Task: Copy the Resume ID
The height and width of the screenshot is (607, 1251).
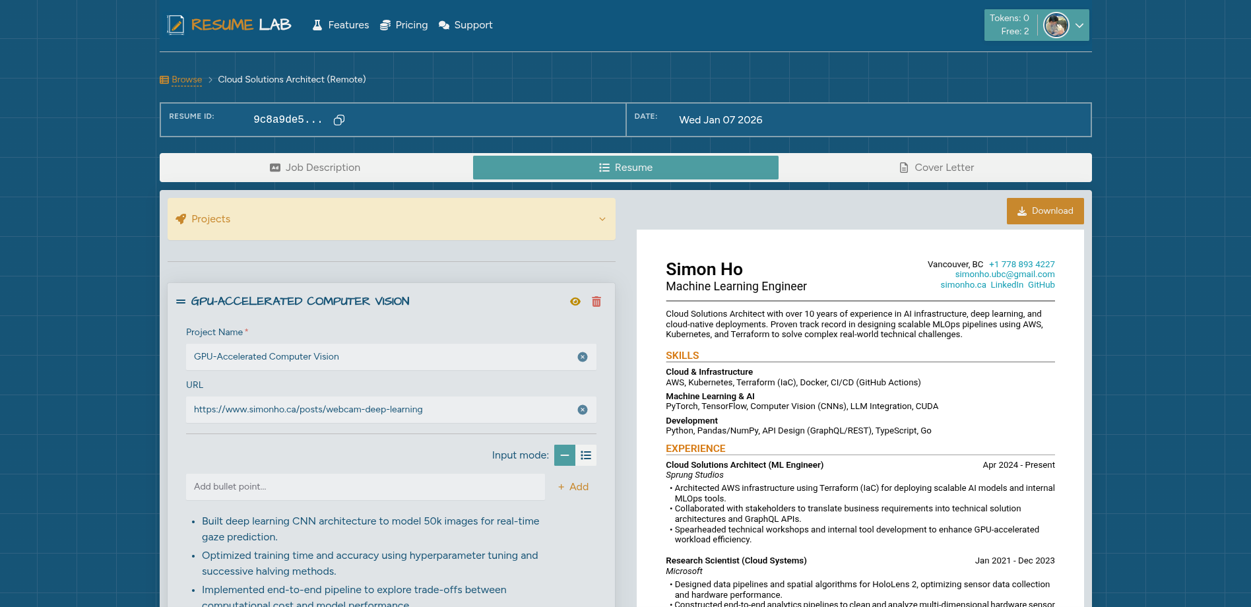Action: (x=339, y=120)
